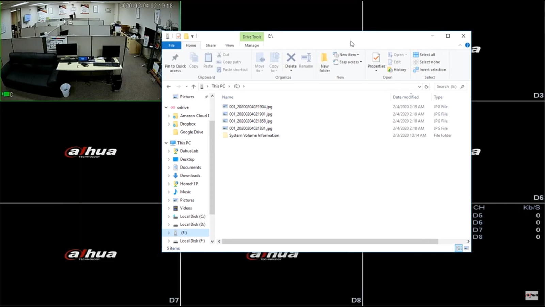Select DahuaLab in the navigation pane

189,151
